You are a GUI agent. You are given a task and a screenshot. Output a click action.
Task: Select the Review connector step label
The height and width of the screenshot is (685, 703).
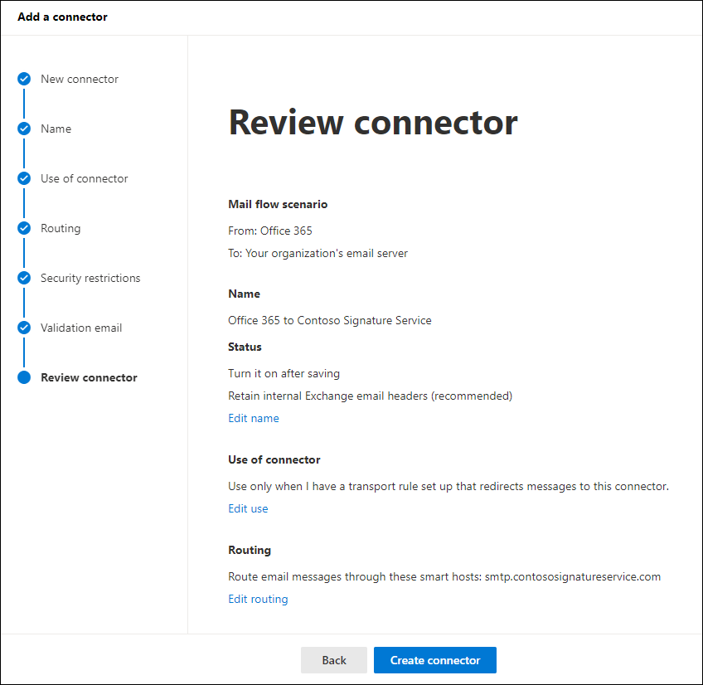(x=88, y=377)
